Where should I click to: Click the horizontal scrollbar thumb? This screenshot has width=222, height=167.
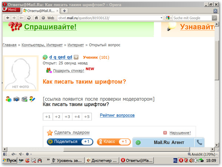(127, 149)
